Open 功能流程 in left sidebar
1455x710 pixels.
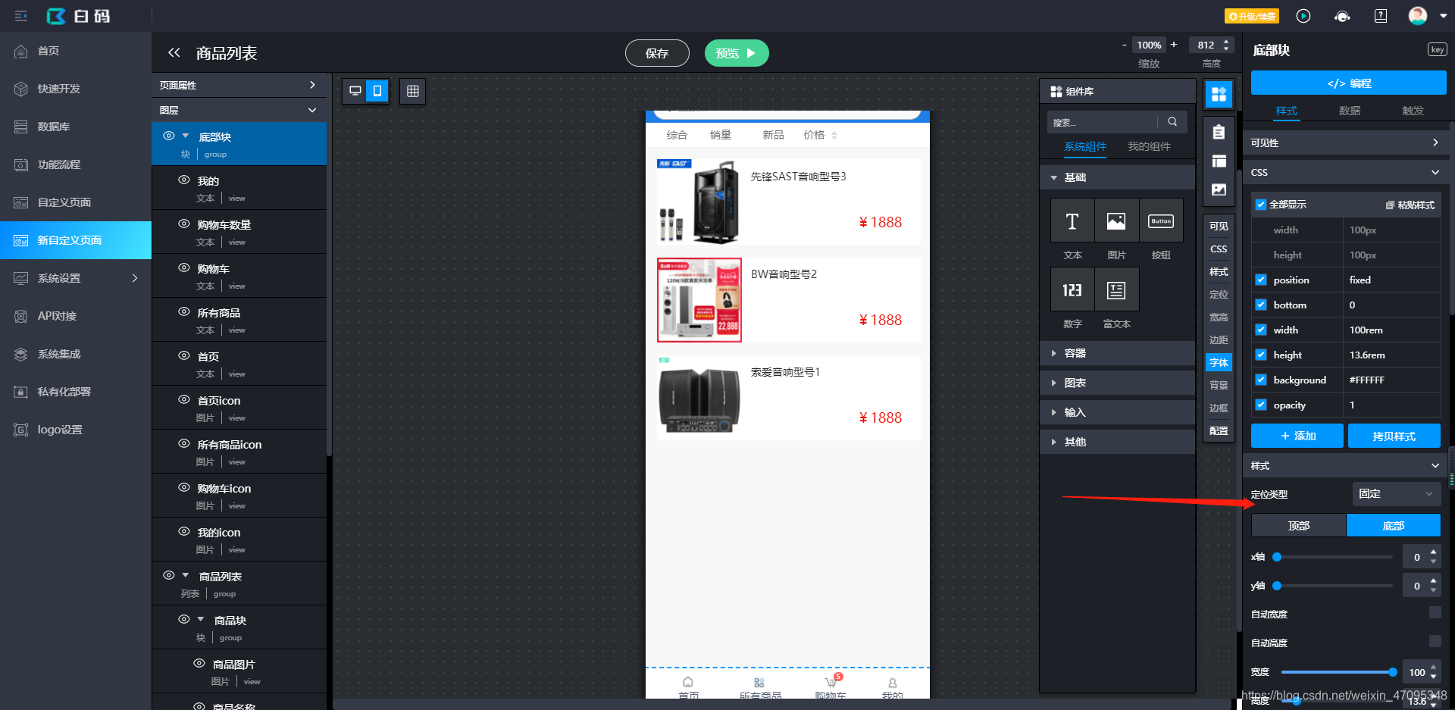[76, 164]
